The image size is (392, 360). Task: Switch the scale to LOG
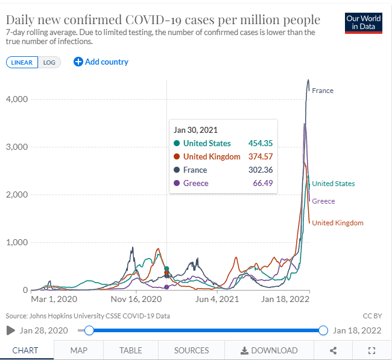point(49,62)
